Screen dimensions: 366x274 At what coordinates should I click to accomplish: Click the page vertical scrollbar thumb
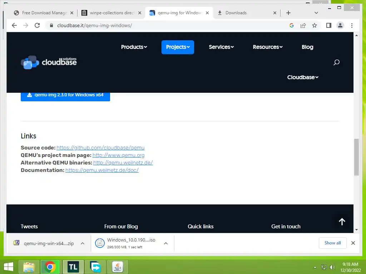click(356, 157)
